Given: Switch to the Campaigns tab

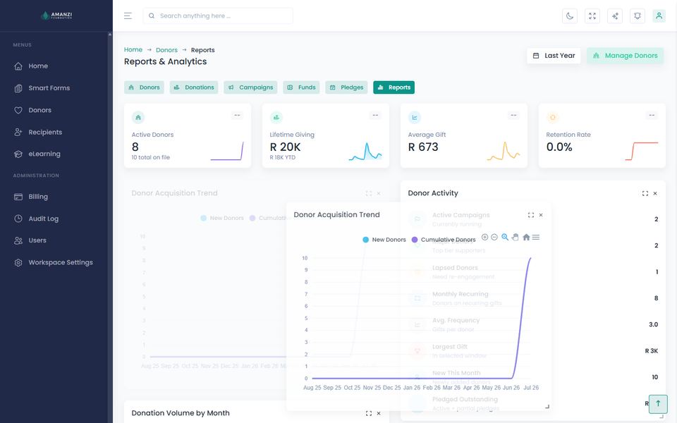Looking at the screenshot, I should click(250, 87).
